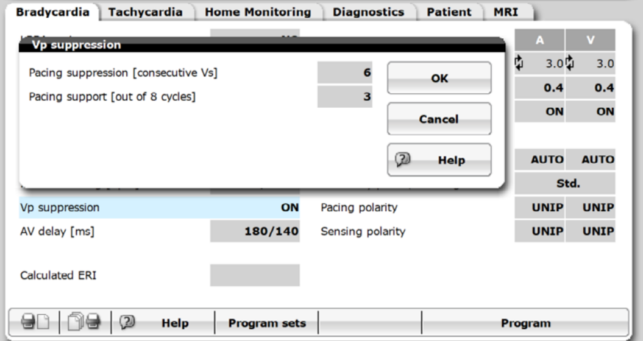Click the help bubble icon in bottom bar
This screenshot has width=643, height=341.
click(127, 322)
